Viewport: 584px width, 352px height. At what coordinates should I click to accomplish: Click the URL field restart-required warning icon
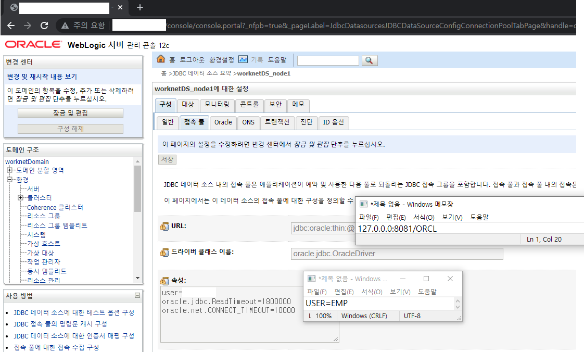click(164, 226)
